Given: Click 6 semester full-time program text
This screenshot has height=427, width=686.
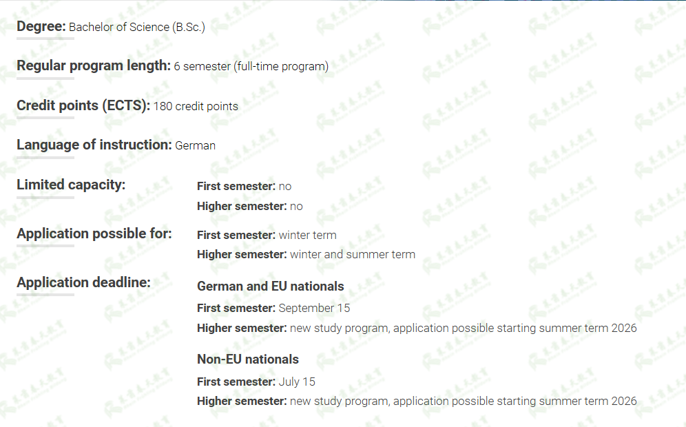Looking at the screenshot, I should [251, 67].
